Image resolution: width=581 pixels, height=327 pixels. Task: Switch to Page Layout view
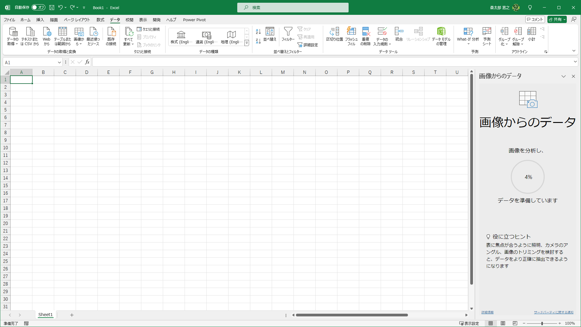[x=503, y=323]
